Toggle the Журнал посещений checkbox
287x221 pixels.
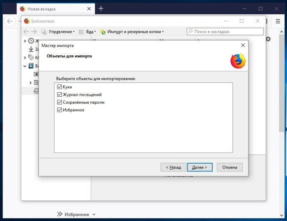point(59,94)
